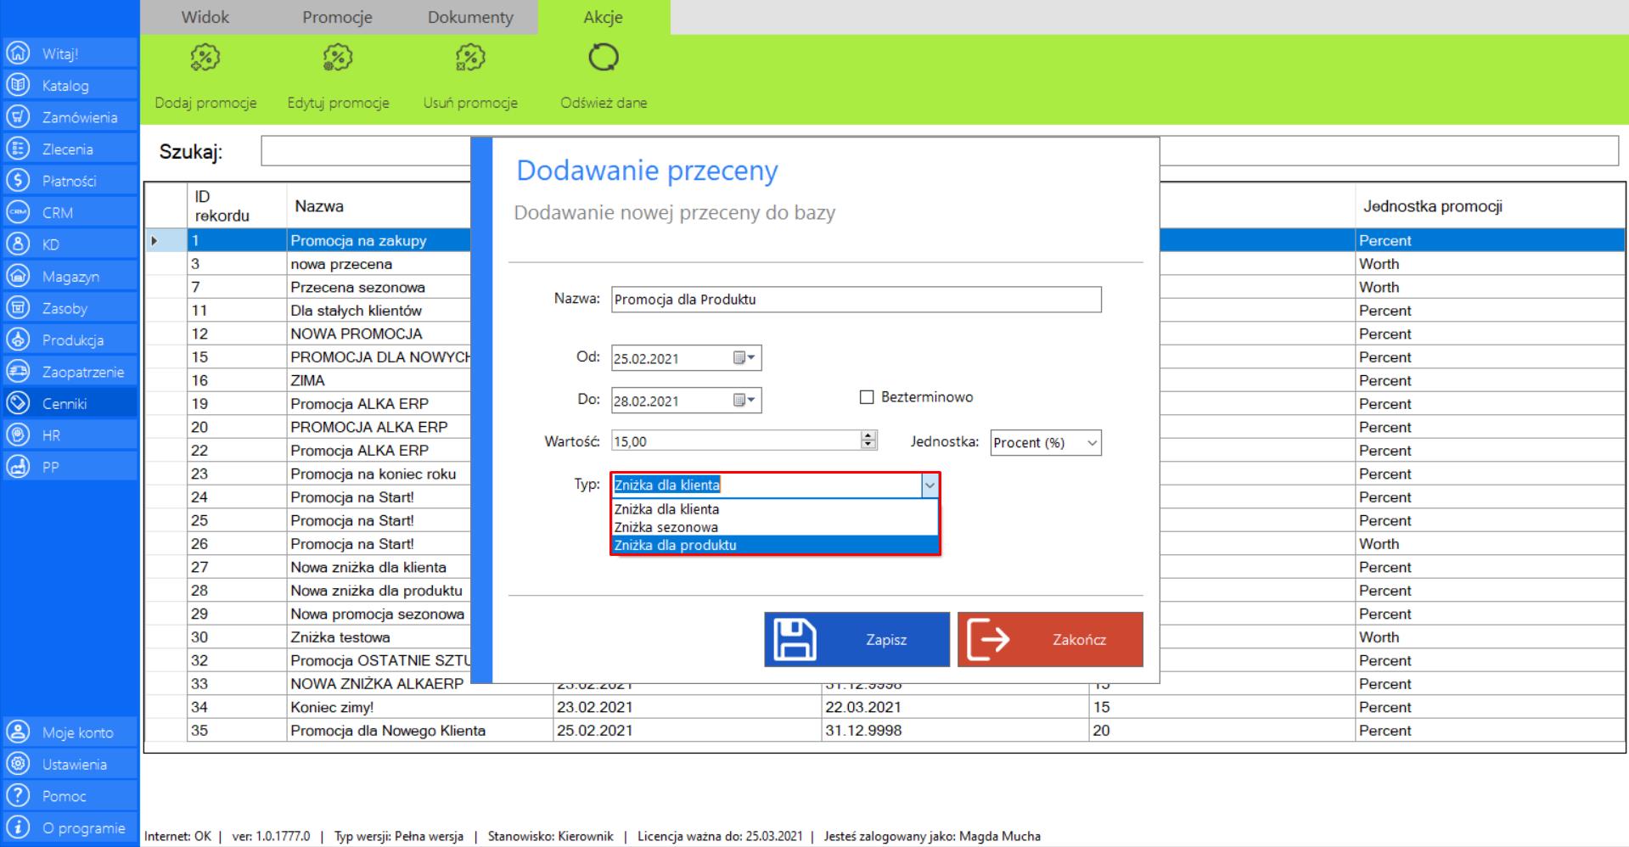Expand the Jednostka unit dropdown

coord(1092,443)
